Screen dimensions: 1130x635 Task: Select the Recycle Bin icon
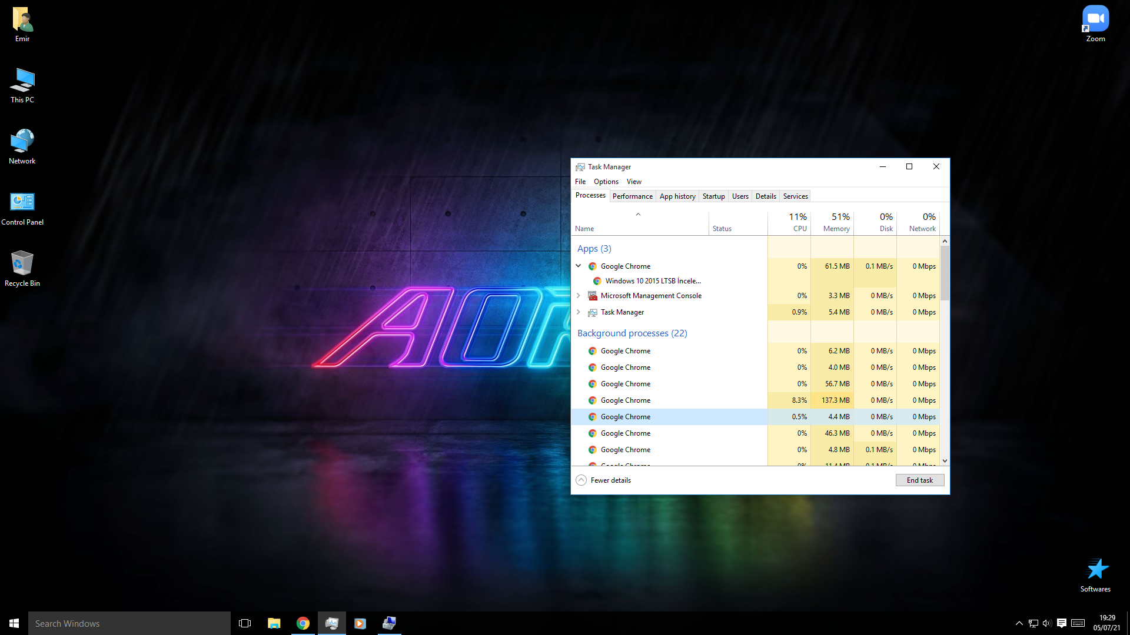tap(22, 263)
